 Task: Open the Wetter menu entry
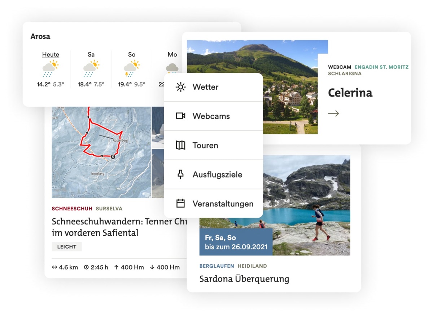coord(213,87)
